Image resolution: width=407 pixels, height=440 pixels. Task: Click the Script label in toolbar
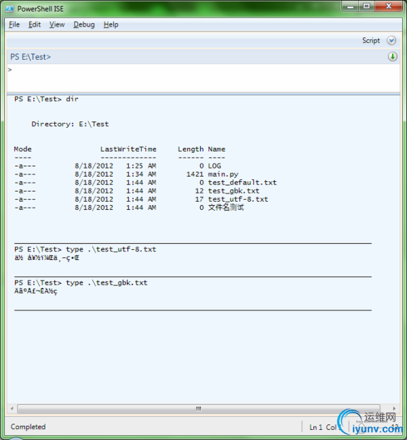(371, 41)
